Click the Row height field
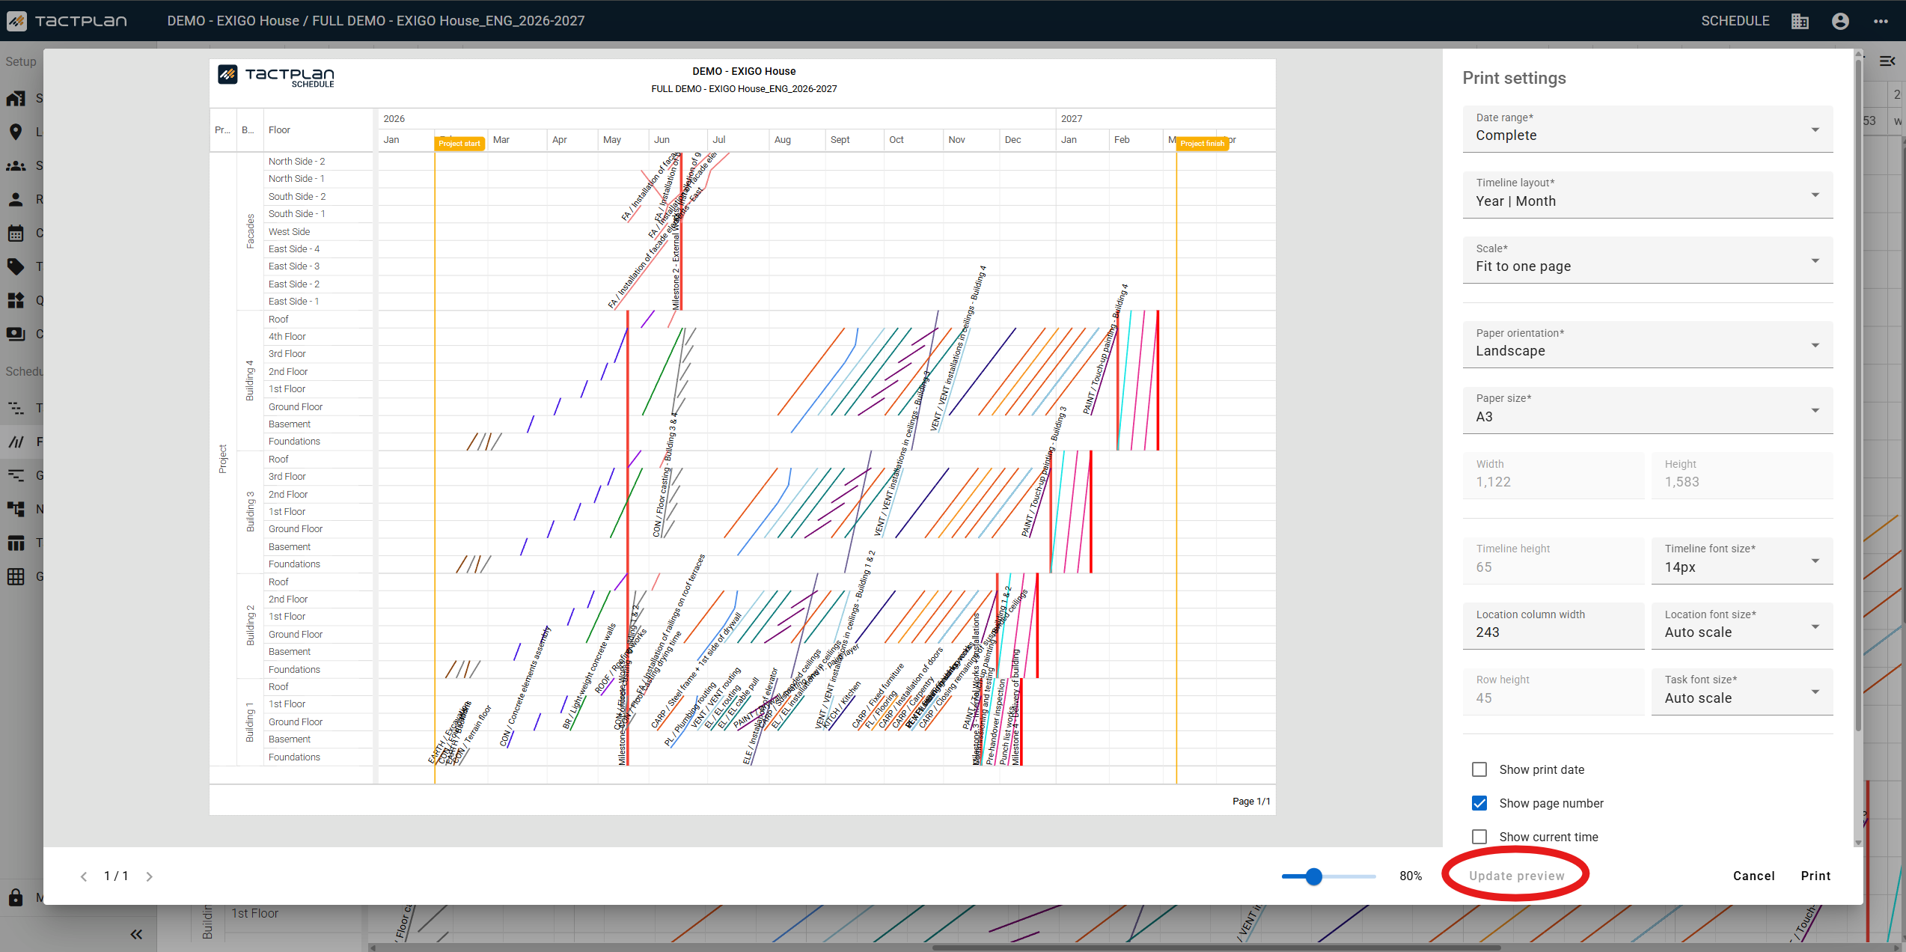Screen dimensions: 1906x952 1554,692
